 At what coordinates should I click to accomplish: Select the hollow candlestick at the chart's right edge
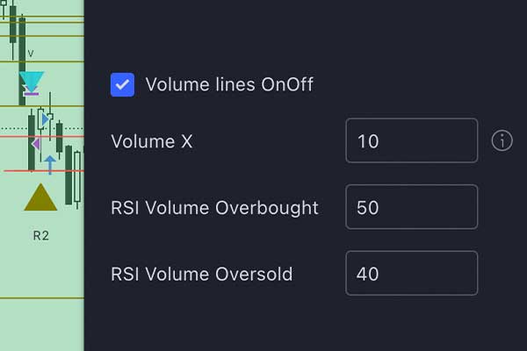77,177
